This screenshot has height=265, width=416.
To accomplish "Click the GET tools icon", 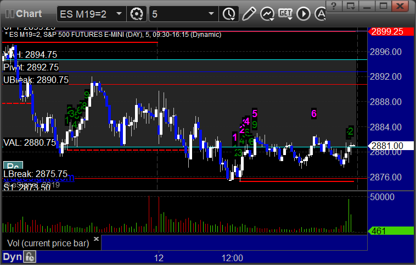I will 285,14.
